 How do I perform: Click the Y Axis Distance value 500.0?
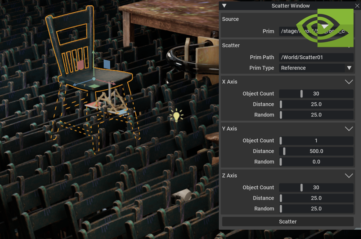click(316, 151)
